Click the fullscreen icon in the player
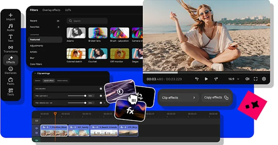 point(256,79)
